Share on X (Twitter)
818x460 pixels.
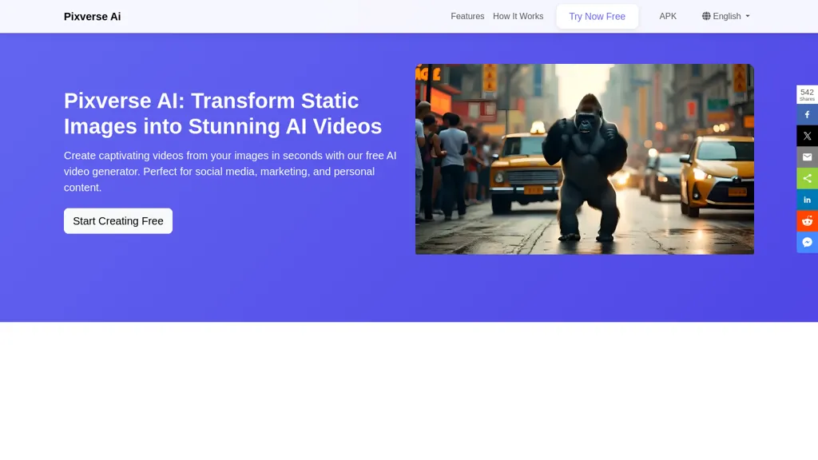[807, 136]
